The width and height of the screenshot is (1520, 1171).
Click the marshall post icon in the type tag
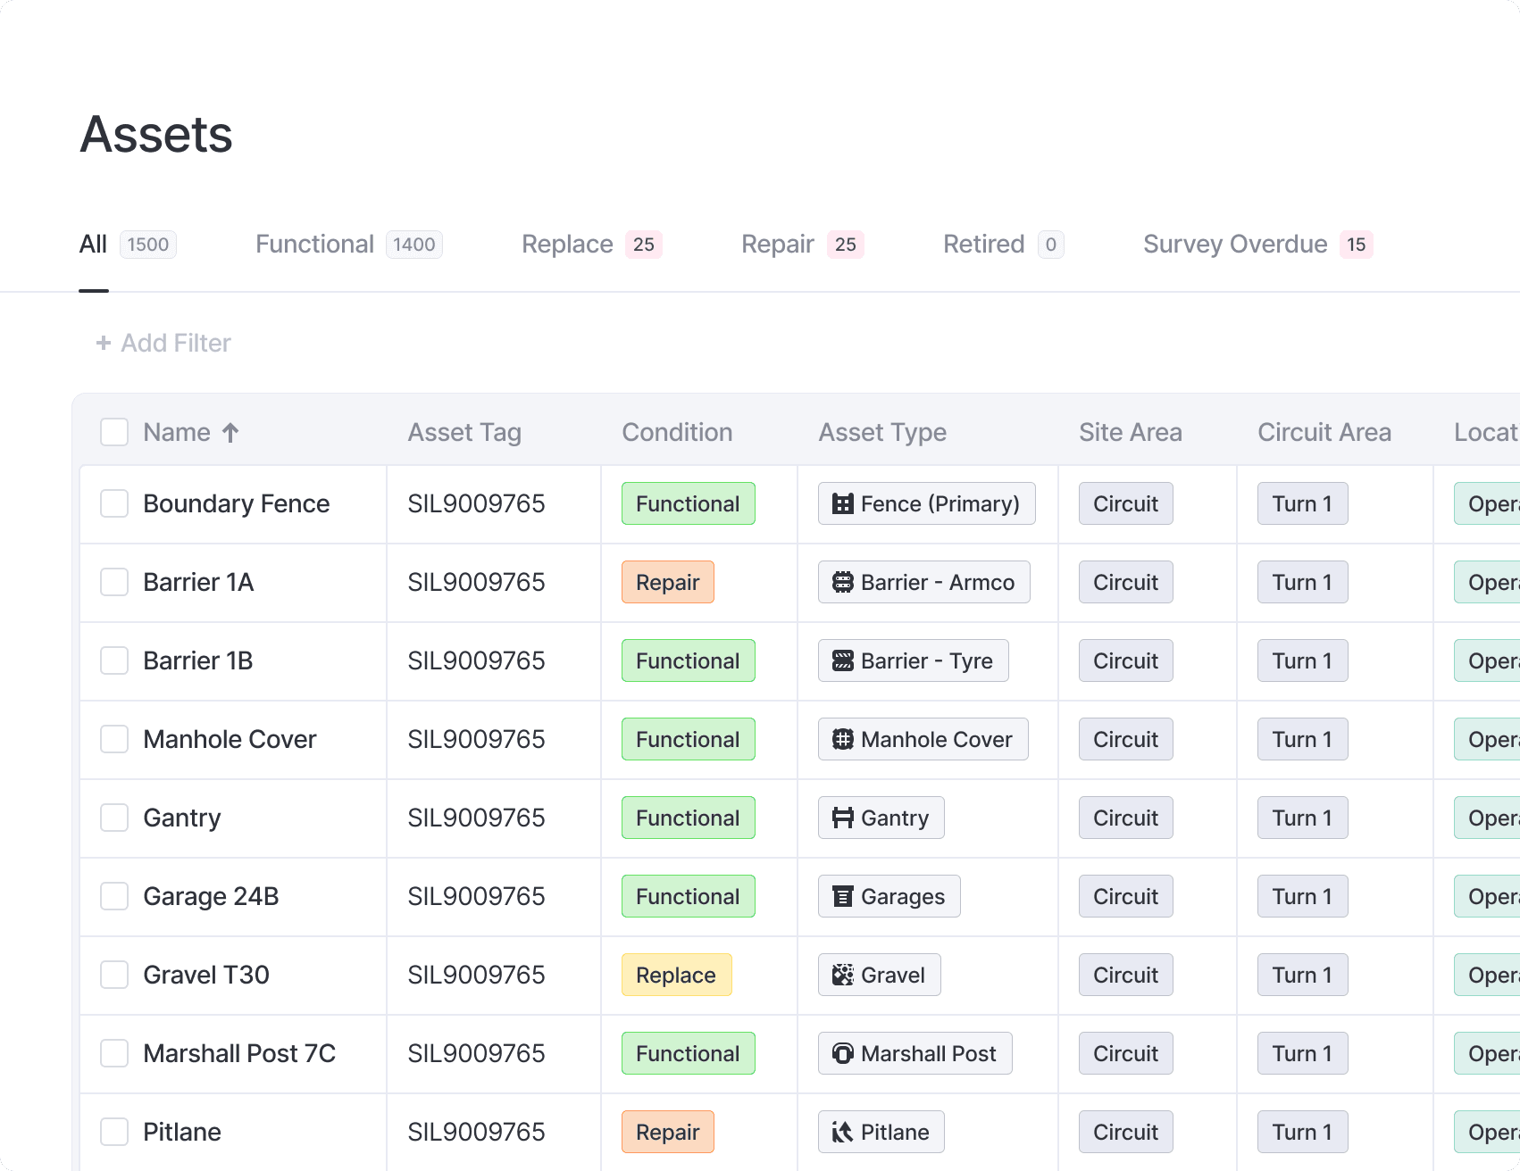pyautogui.click(x=842, y=1054)
